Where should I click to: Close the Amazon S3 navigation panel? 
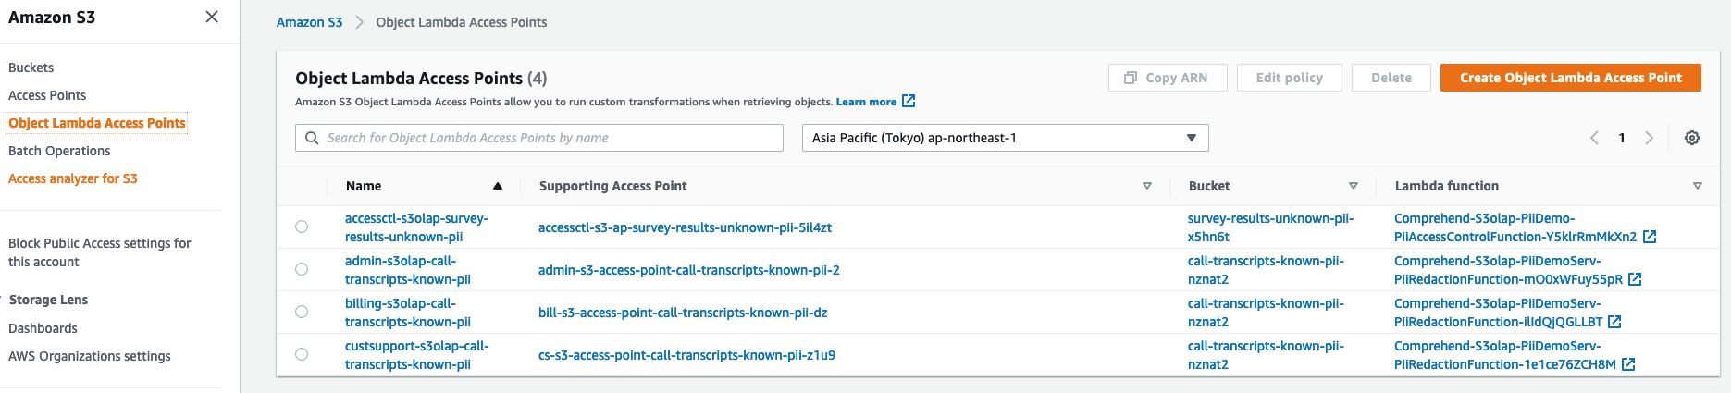coord(212,17)
